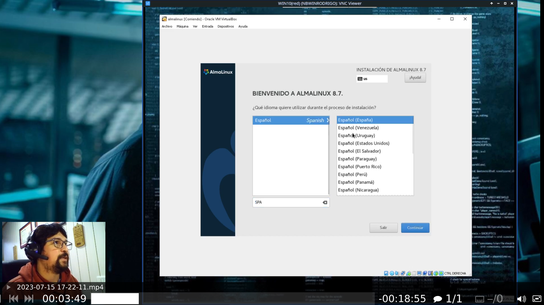Open the Máquina menu
The image size is (544, 305).
tap(182, 26)
